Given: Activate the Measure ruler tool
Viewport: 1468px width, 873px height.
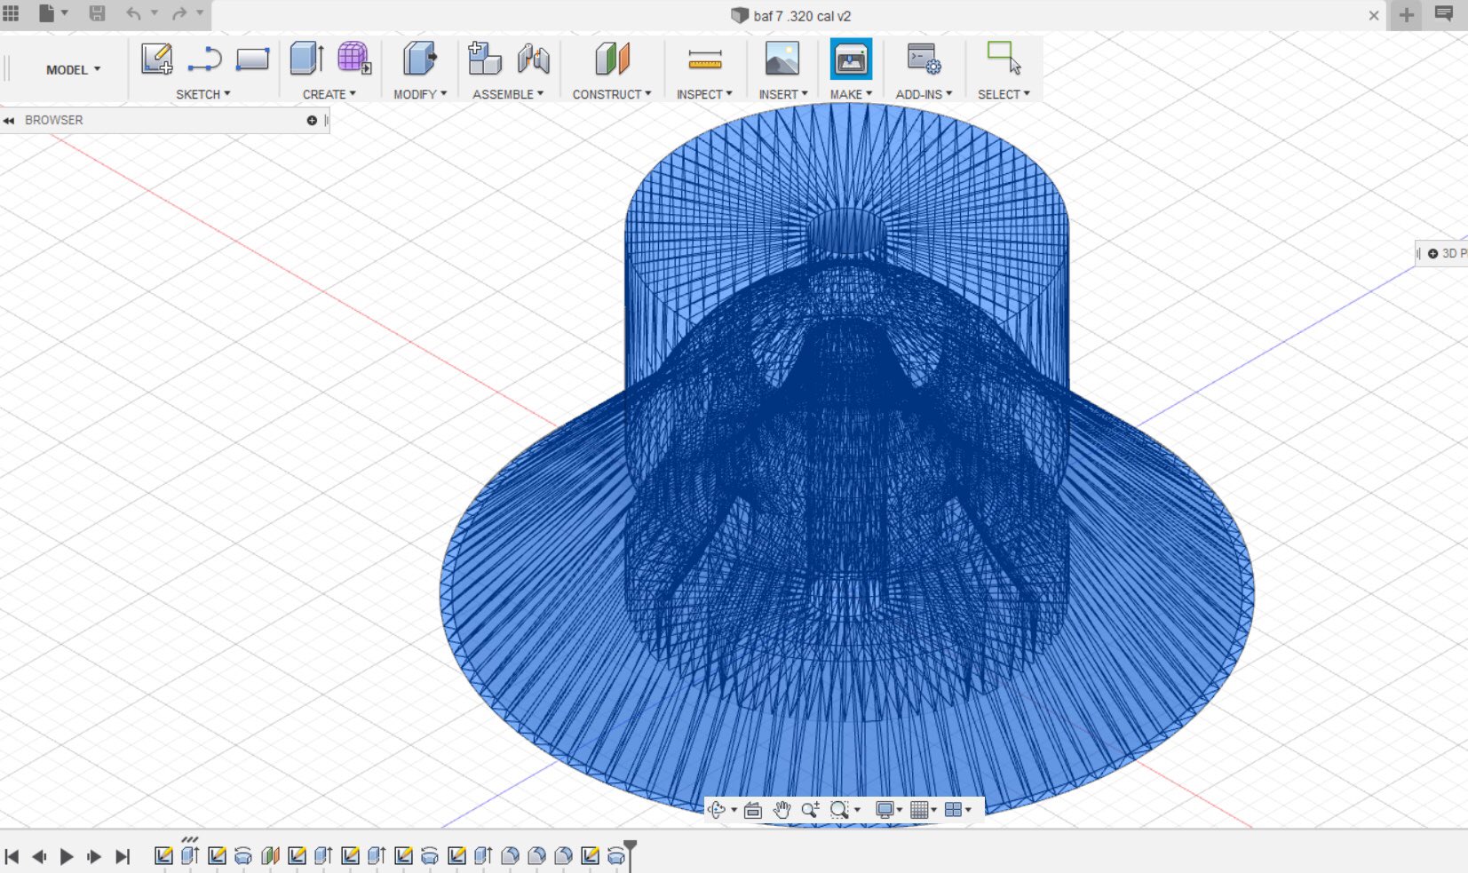Looking at the screenshot, I should (x=704, y=60).
